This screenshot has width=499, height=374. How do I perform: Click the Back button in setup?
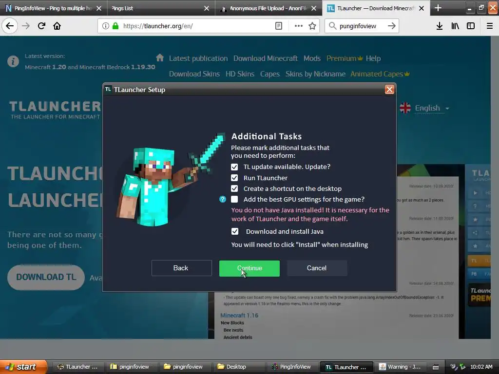[181, 268]
